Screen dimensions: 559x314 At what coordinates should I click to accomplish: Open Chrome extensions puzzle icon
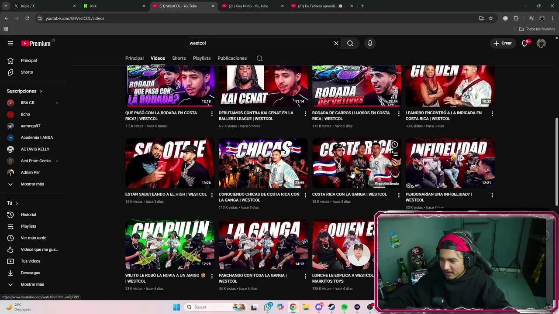[516, 18]
